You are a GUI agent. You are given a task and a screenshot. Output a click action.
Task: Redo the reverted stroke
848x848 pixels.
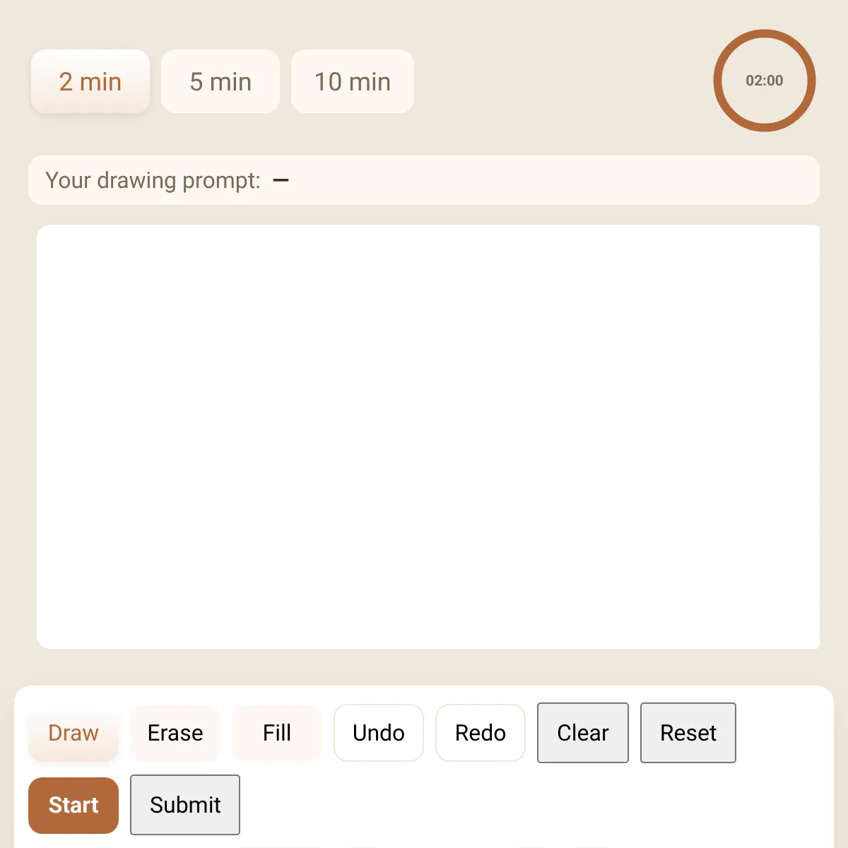[x=481, y=733]
